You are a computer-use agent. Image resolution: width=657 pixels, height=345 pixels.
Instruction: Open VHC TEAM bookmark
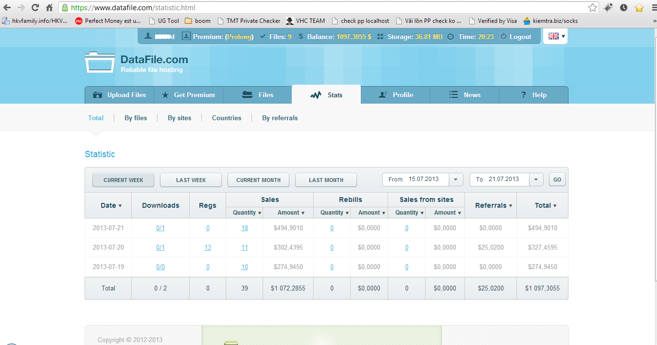(305, 21)
